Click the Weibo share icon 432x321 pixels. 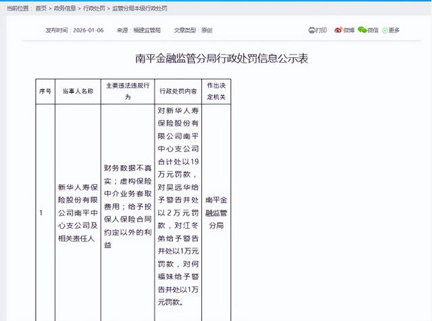point(337,30)
